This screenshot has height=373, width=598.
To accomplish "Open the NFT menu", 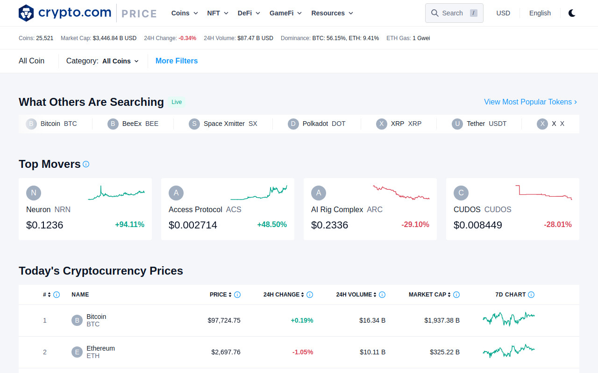I will coord(218,13).
